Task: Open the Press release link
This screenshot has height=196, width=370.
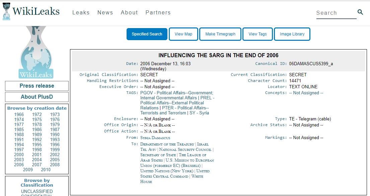Action: [37, 86]
